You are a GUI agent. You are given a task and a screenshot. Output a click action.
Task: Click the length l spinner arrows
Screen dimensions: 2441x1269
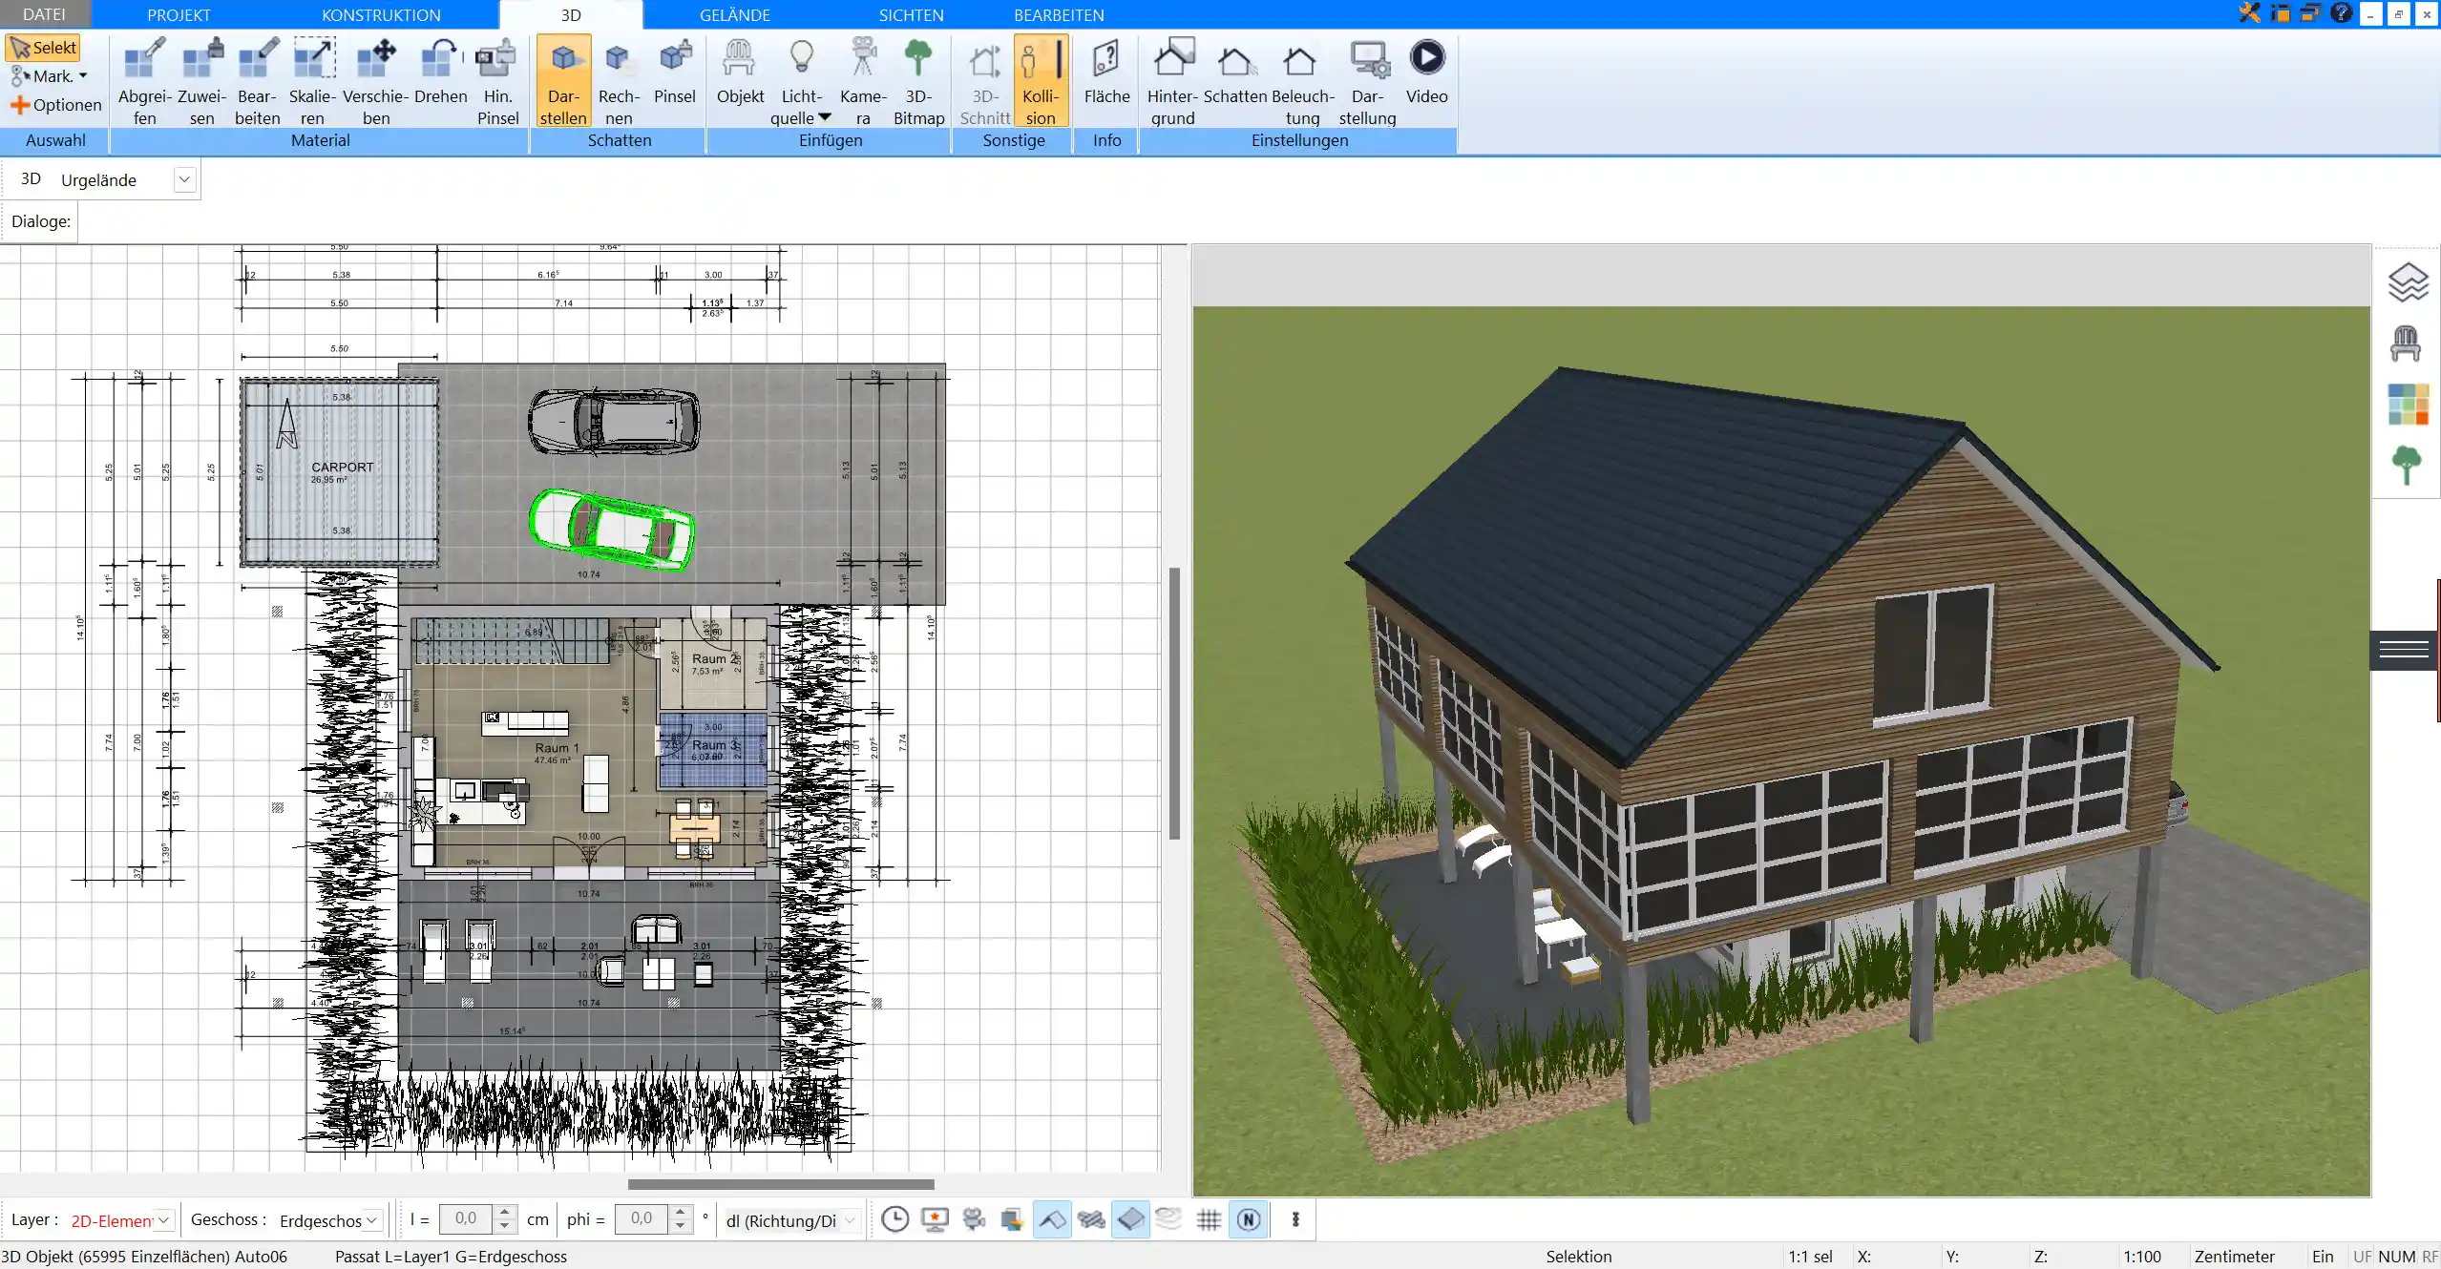click(505, 1218)
